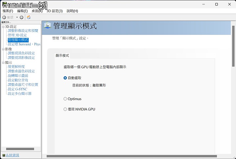
Task: Click the Back arrow toolbar icon
Action: [x=4, y=17]
